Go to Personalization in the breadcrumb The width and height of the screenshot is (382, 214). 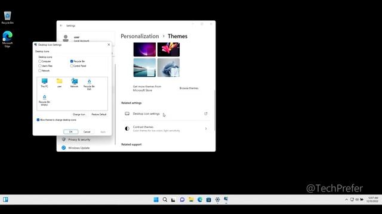click(140, 36)
